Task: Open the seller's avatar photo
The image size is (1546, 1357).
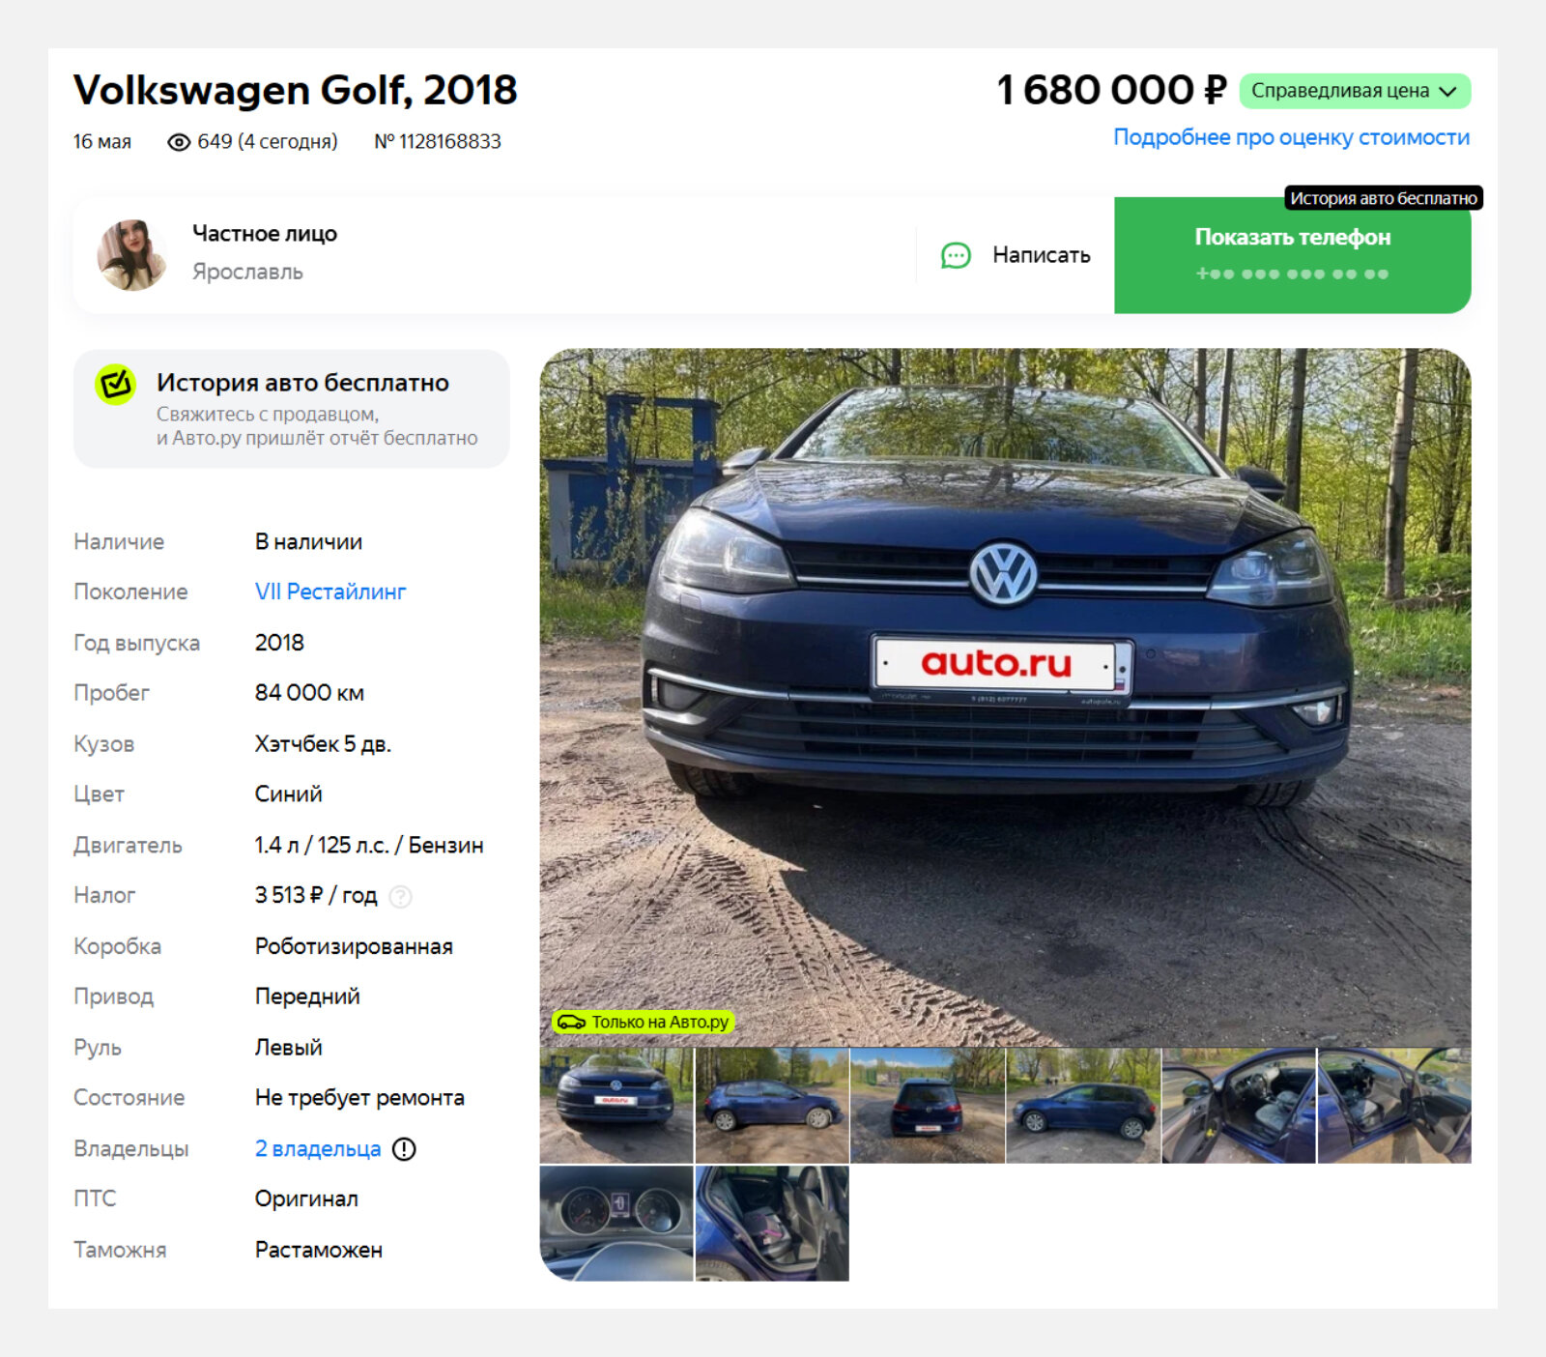Action: [132, 255]
